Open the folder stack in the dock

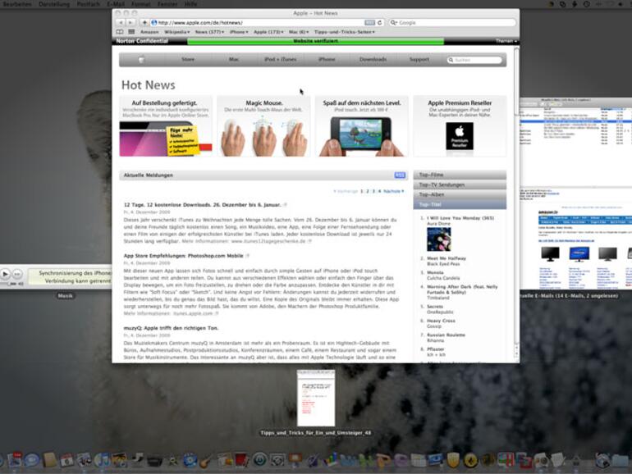click(620, 459)
